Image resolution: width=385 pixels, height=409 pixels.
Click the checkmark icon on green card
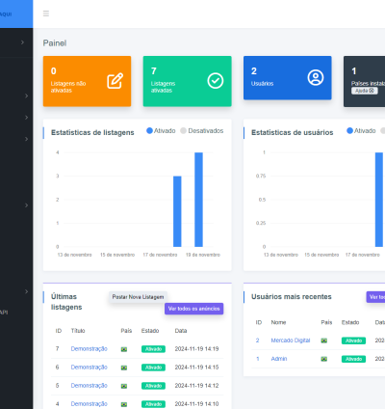pos(216,81)
